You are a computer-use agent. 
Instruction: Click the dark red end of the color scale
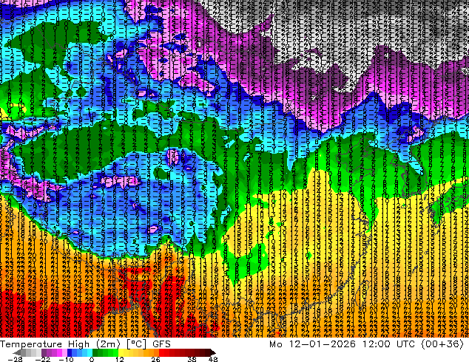209,352
